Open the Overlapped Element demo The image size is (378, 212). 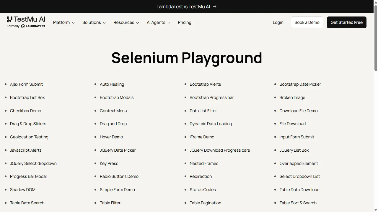pos(299,163)
